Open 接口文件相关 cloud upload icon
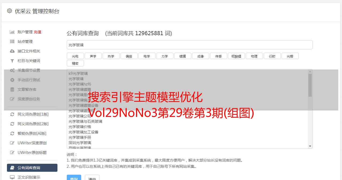 12,51
